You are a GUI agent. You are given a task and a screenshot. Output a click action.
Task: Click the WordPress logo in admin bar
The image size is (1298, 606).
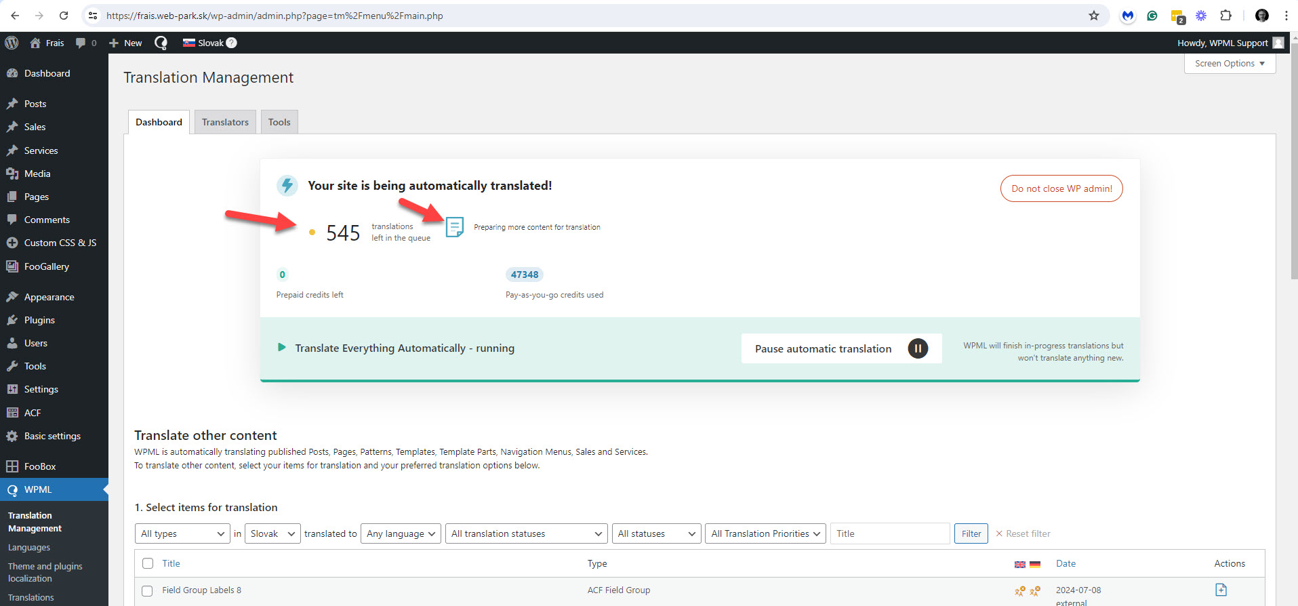tap(12, 43)
